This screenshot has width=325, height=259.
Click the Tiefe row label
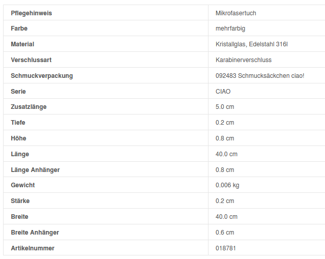click(x=18, y=123)
